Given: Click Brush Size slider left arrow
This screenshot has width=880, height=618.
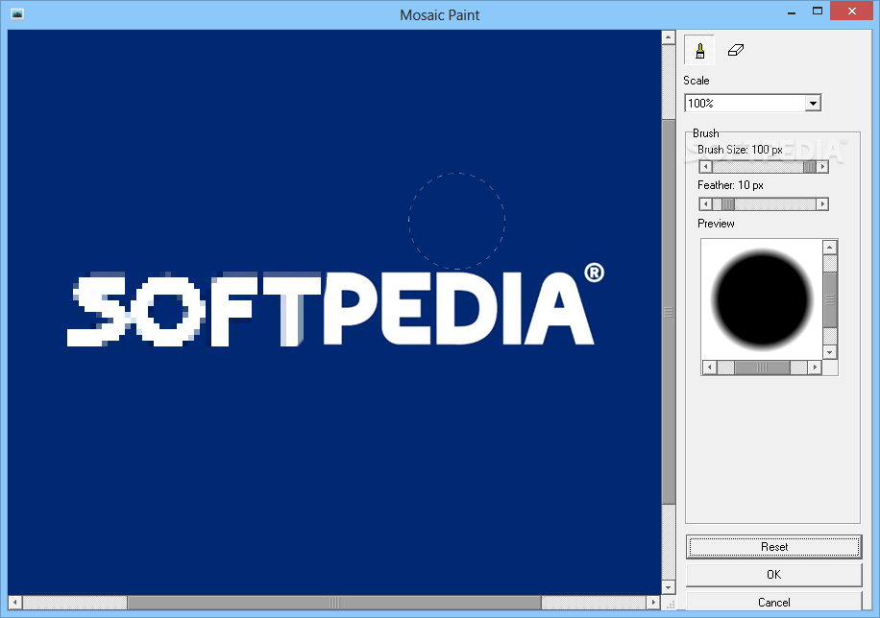Looking at the screenshot, I should point(706,167).
